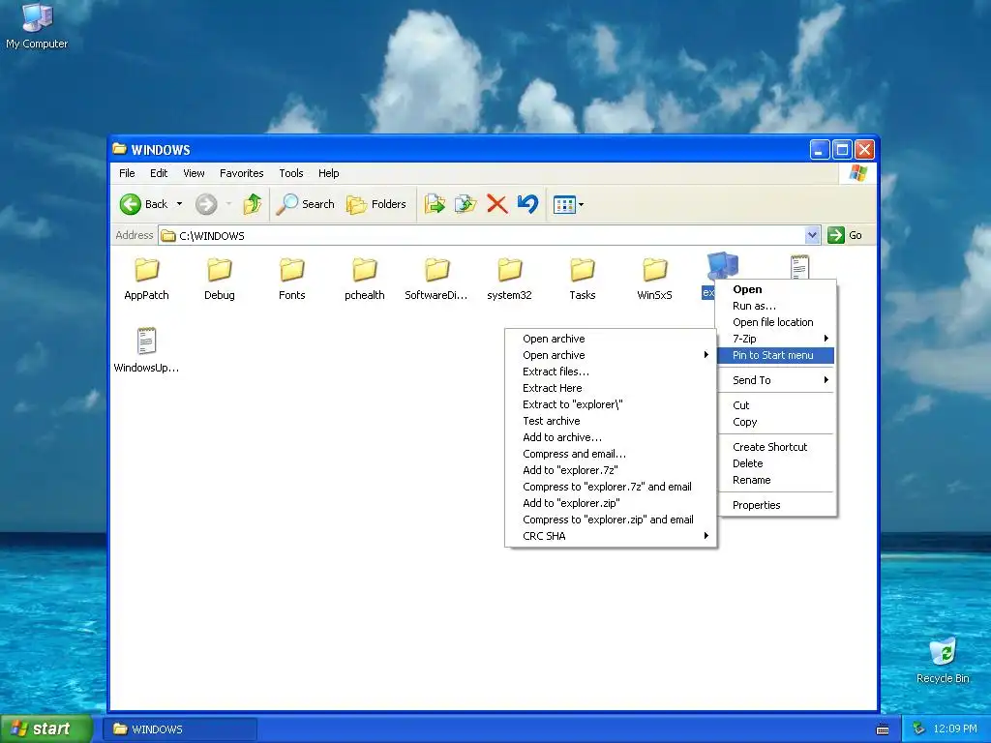Click the blue Undo toolbar icon

click(527, 204)
